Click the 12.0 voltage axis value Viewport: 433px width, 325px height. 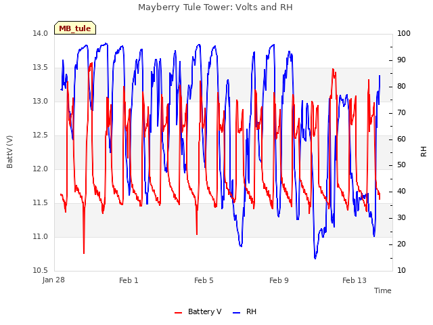click(x=41, y=169)
